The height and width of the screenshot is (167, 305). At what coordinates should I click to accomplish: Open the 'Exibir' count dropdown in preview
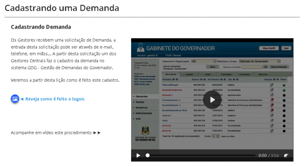[215, 136]
